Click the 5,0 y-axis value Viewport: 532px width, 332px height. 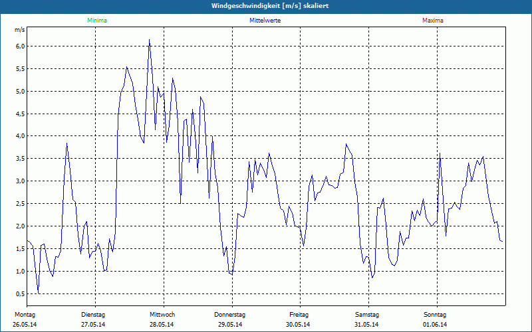[x=21, y=91]
